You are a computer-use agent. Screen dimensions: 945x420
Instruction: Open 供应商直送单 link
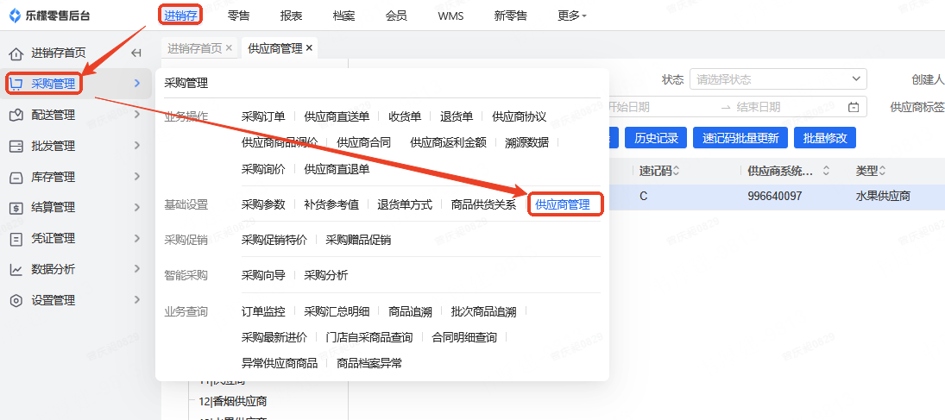click(337, 117)
